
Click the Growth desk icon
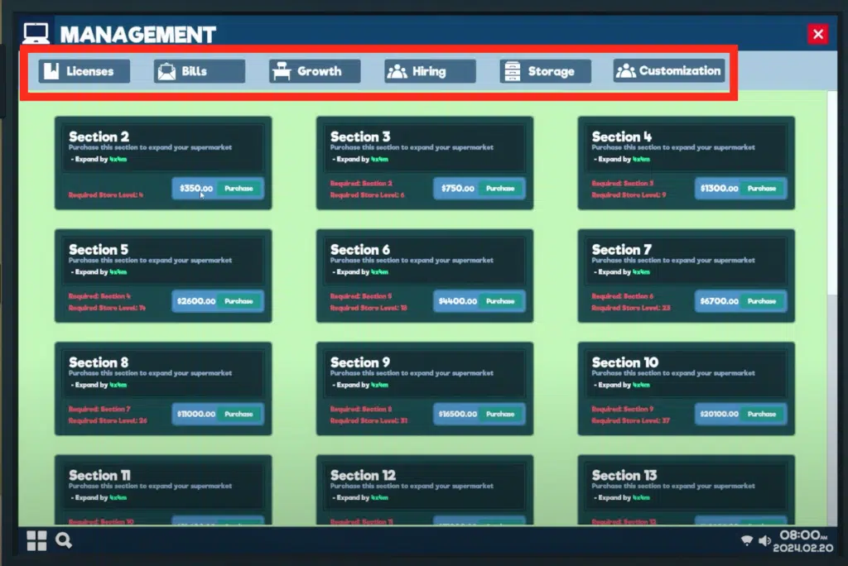(282, 71)
